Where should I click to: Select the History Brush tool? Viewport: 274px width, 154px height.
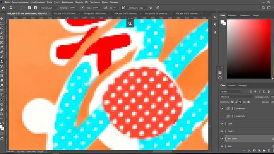click(x=2, y=66)
